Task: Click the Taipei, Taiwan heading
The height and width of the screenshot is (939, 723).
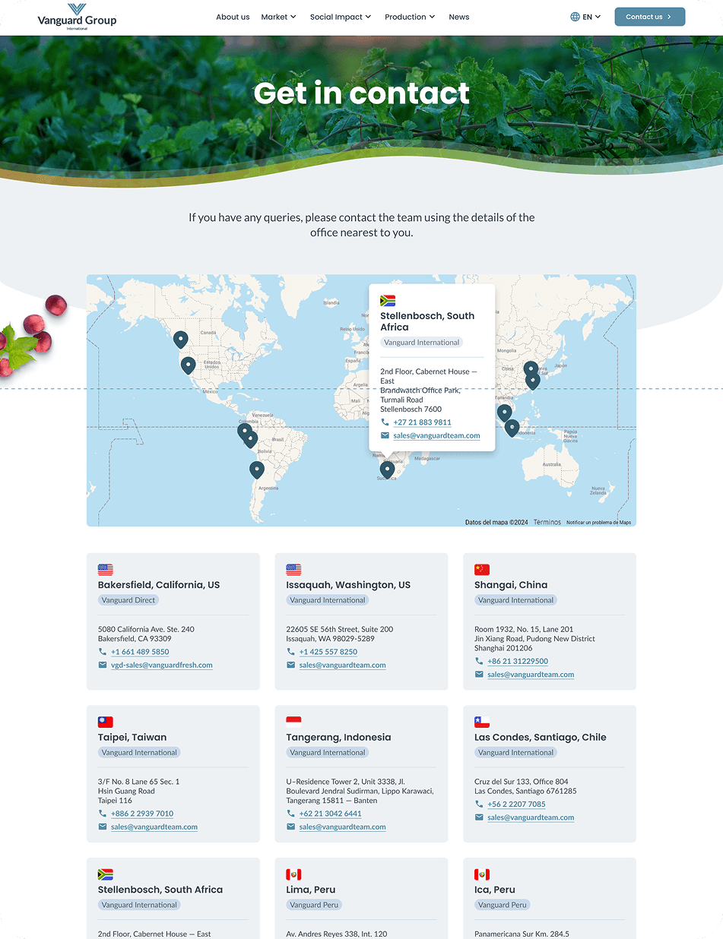Action: [132, 737]
